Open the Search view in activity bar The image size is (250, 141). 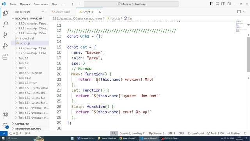click(5, 24)
